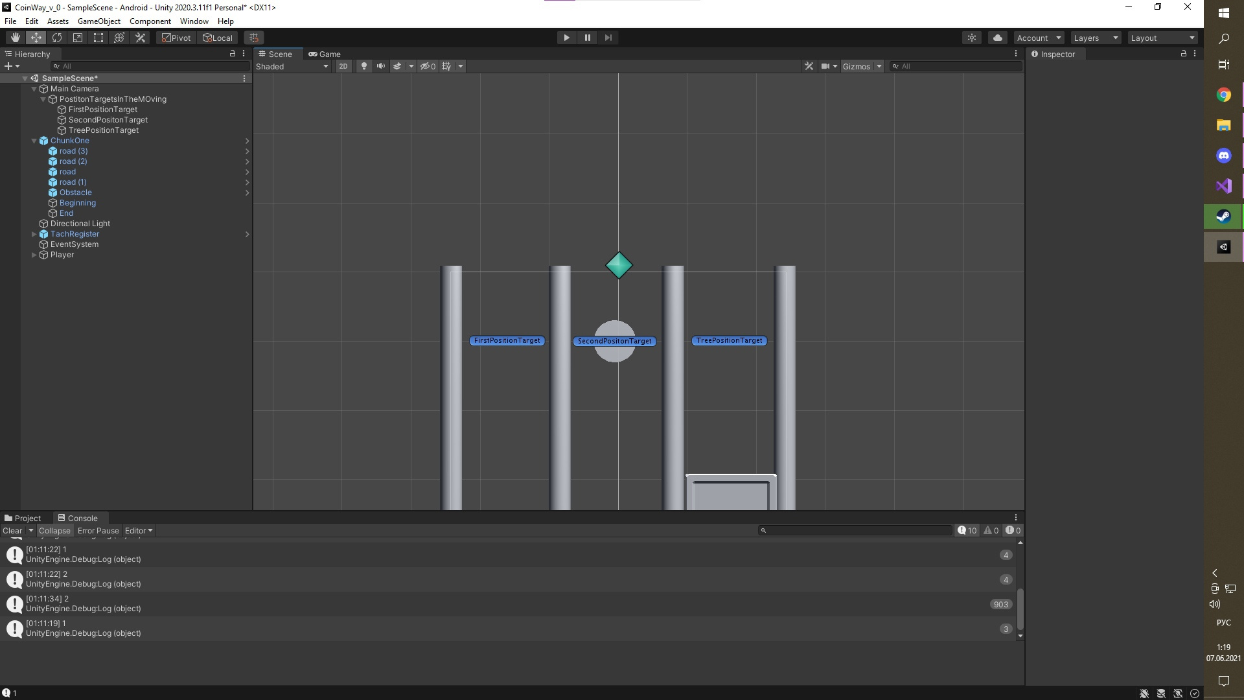Open Layout dropdown
The width and height of the screenshot is (1244, 700).
[1163, 38]
